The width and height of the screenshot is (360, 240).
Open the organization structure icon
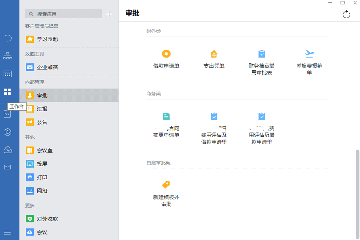pos(7,56)
